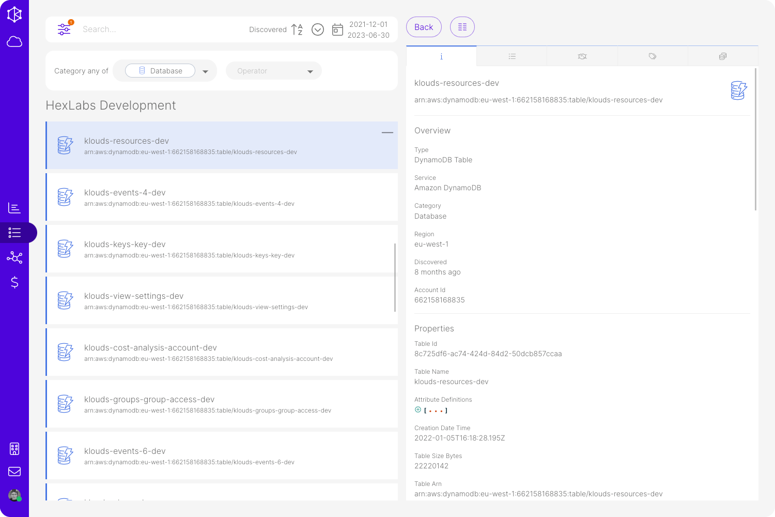The image size is (775, 517).
Task: Click the Type value DynamoDB Table
Action: [443, 160]
